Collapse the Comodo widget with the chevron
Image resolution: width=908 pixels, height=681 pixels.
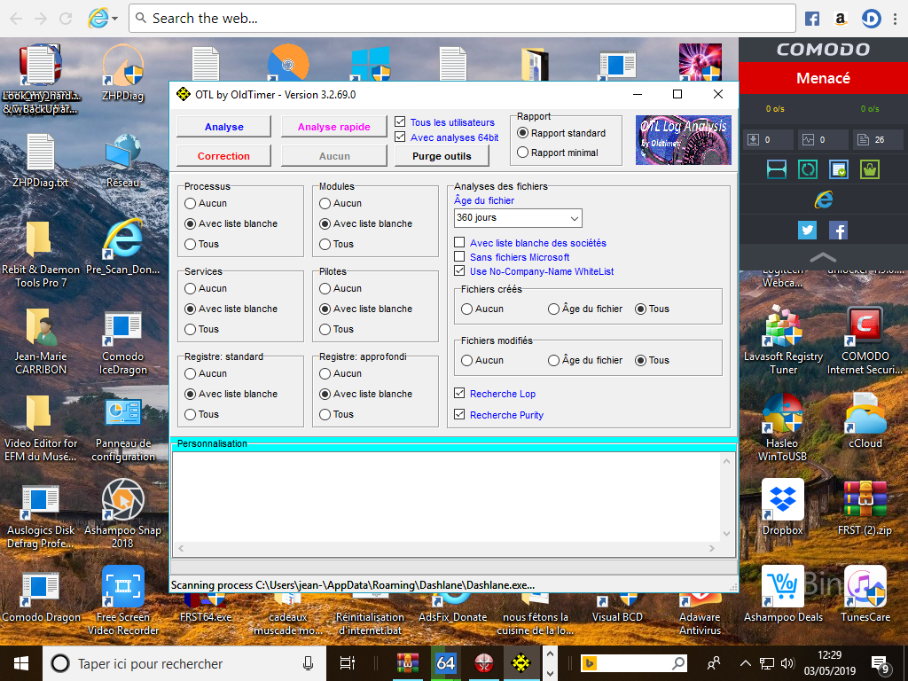(x=823, y=257)
